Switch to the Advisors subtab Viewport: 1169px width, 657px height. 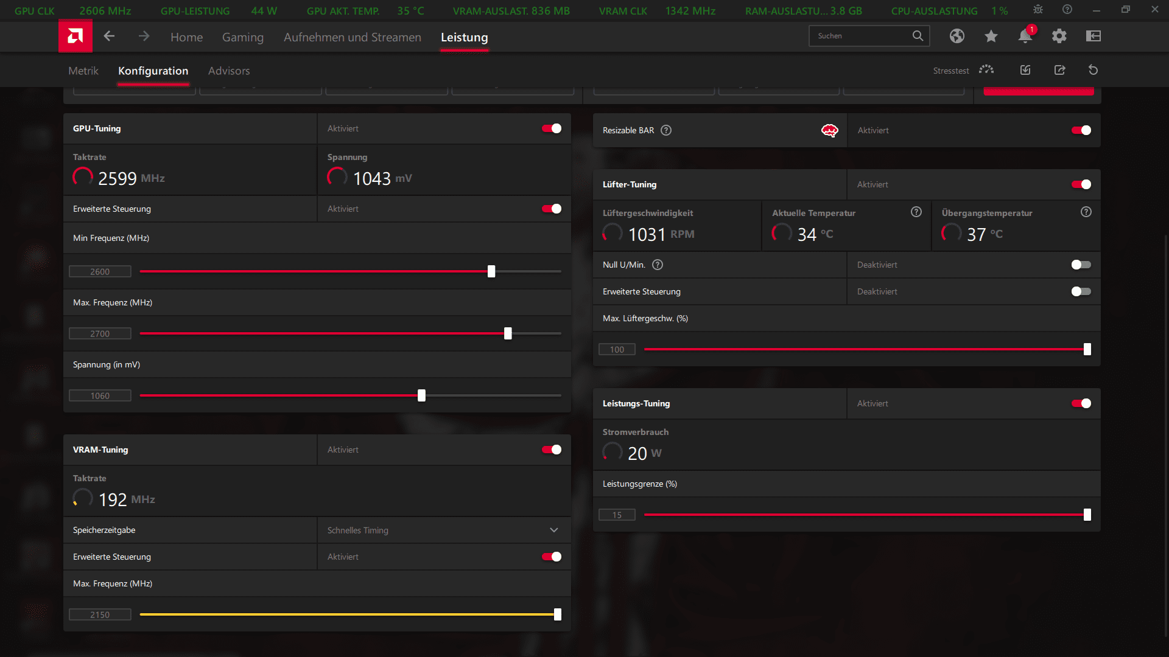coord(228,71)
